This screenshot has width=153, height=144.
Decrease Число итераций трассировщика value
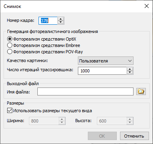tap(130, 72)
